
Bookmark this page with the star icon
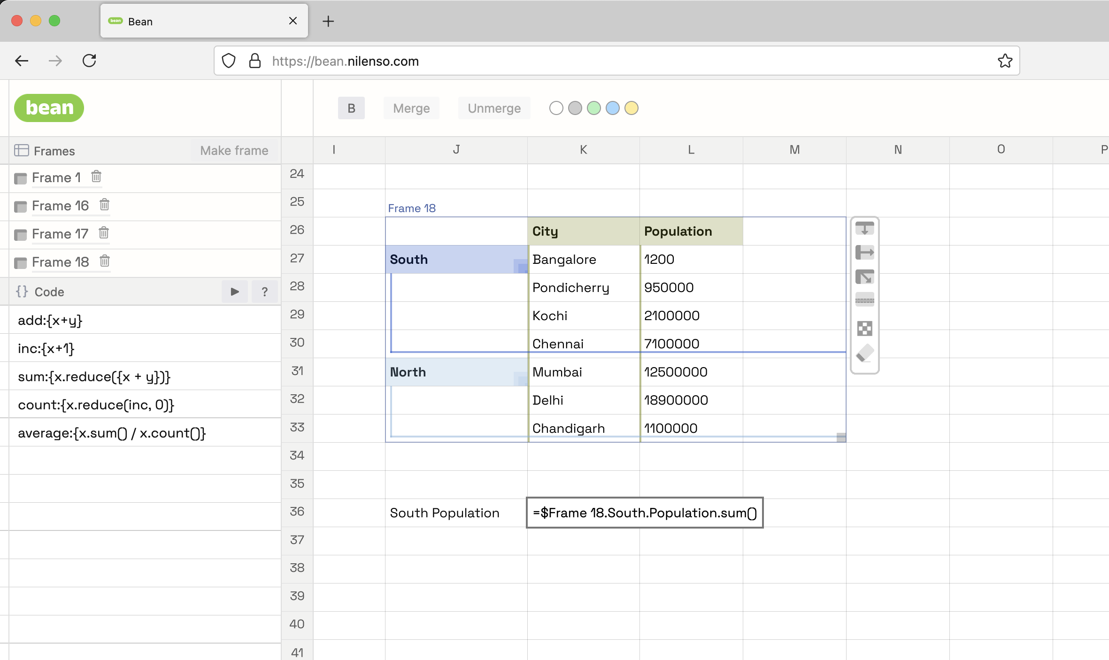(x=1005, y=61)
